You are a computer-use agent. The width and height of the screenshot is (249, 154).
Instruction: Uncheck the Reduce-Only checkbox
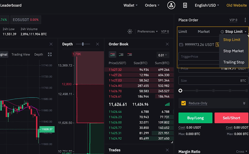point(183,103)
